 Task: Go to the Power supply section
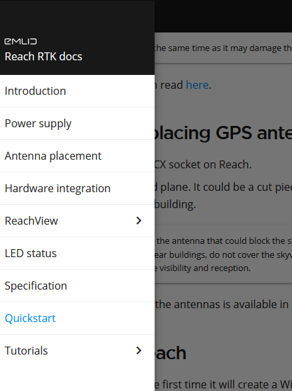coord(77,123)
